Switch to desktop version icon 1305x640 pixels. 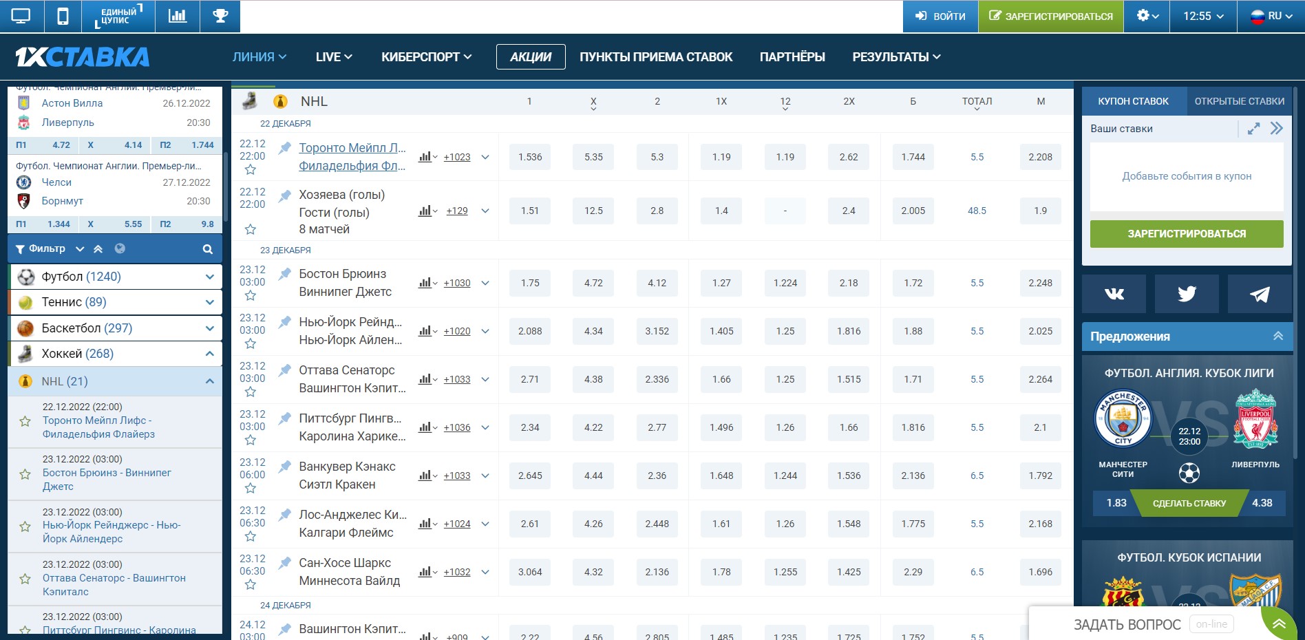[x=21, y=16]
